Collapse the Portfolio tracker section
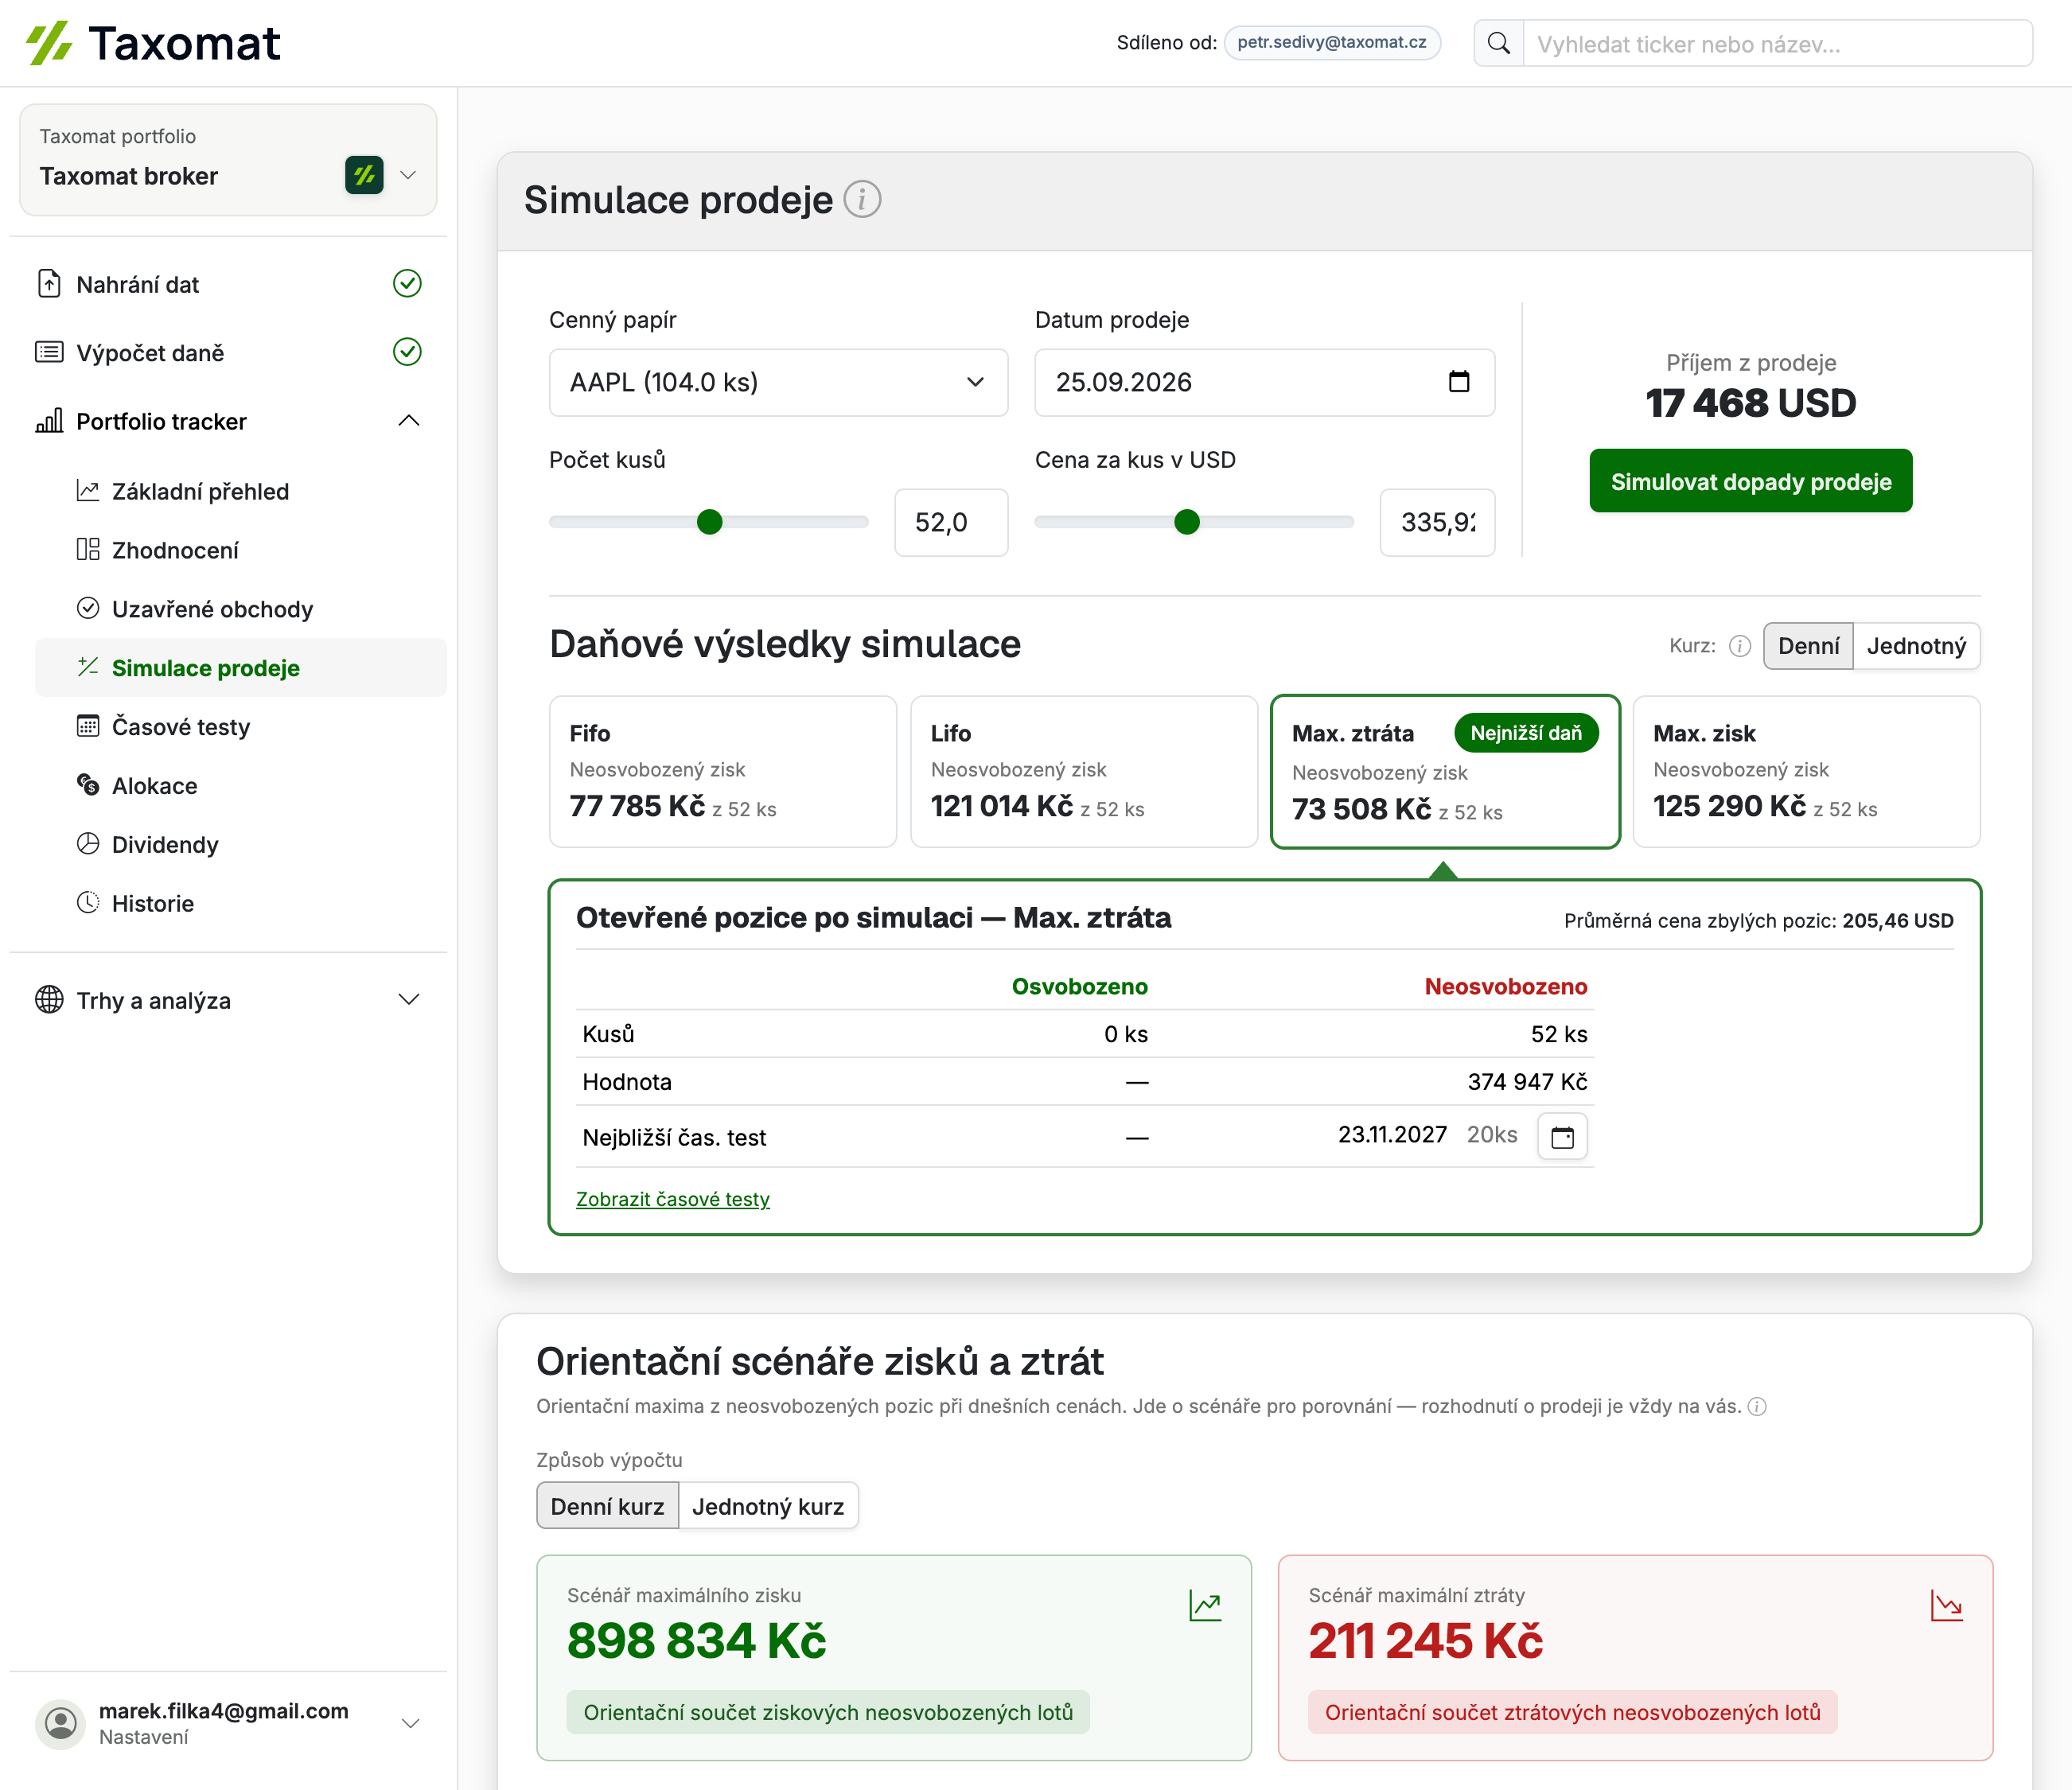The width and height of the screenshot is (2072, 1790). click(x=409, y=420)
